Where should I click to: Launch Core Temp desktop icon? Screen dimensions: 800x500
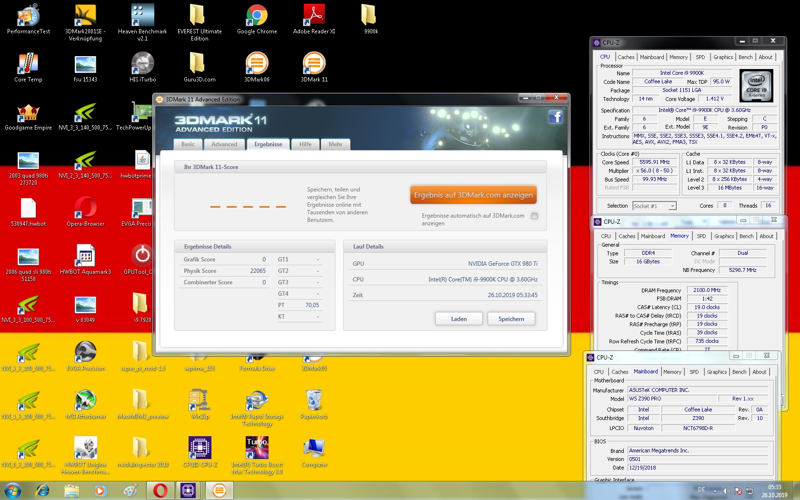29,67
